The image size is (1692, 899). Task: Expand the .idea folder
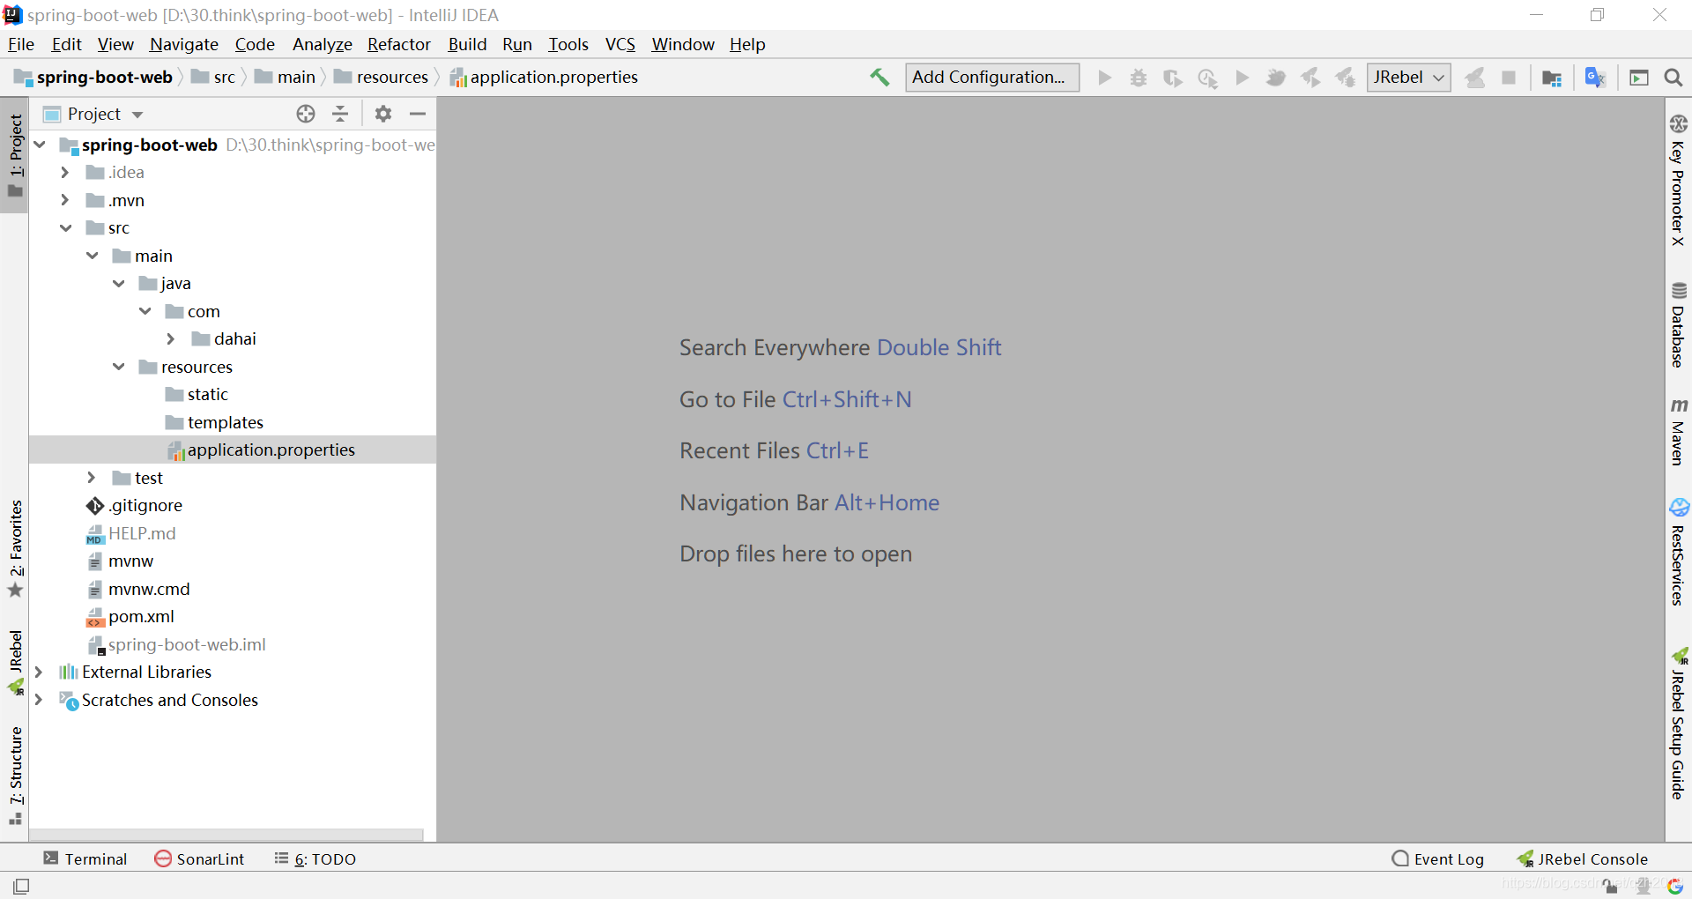pos(65,172)
